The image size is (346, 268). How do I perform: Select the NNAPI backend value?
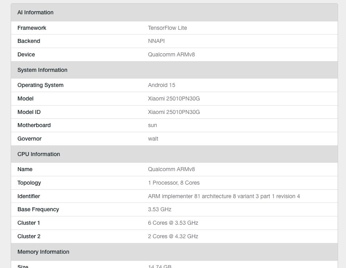pos(156,41)
